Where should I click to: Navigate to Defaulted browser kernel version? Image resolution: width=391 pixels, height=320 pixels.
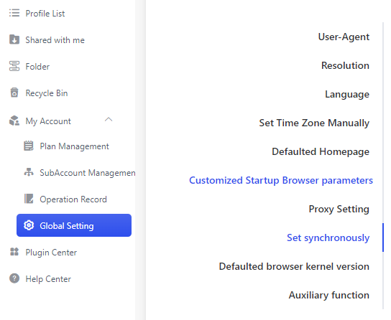pyautogui.click(x=294, y=266)
